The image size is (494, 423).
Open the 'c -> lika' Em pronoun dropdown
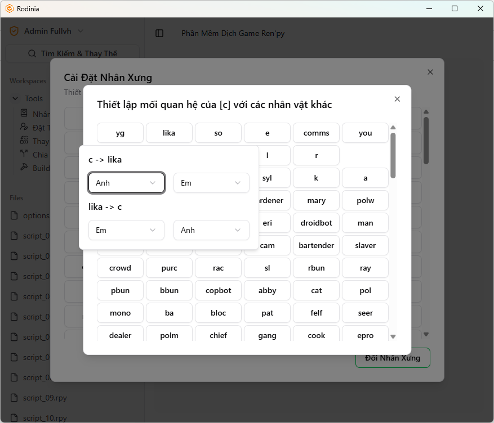211,183
